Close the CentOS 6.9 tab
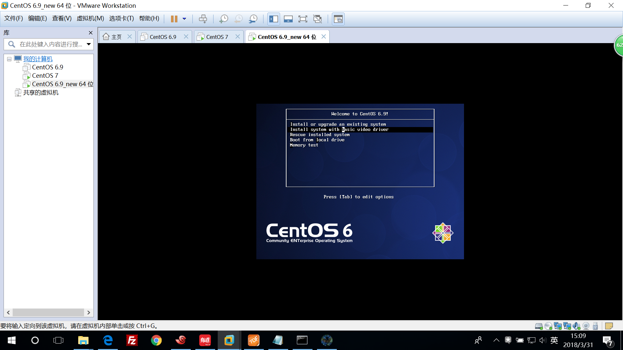The image size is (623, 350). click(x=186, y=37)
